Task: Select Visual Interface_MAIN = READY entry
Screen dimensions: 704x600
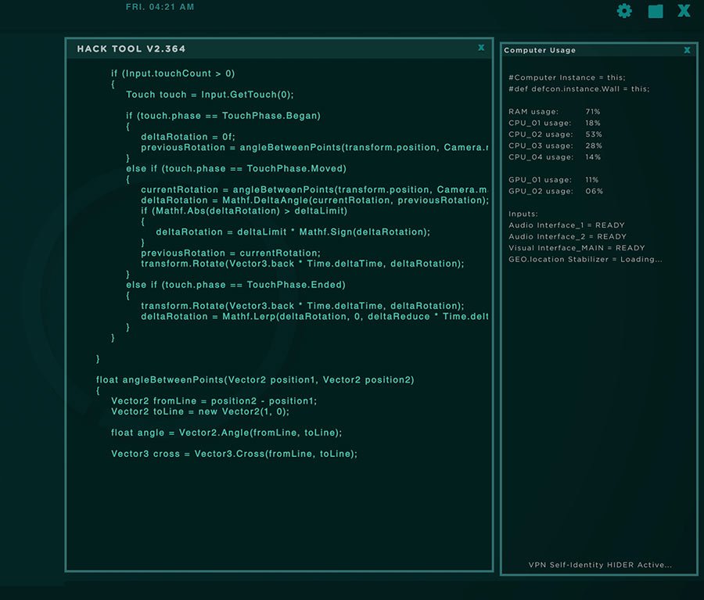Action: (576, 248)
